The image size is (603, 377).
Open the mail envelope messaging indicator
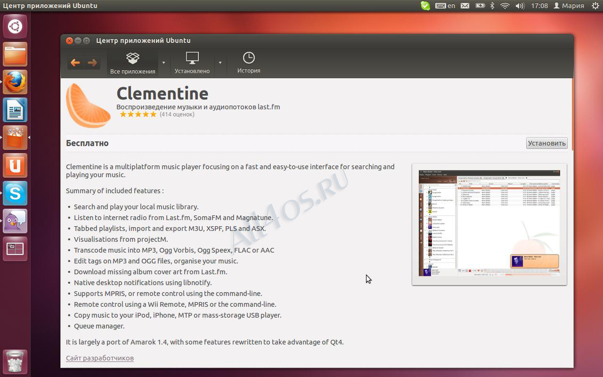pos(465,6)
